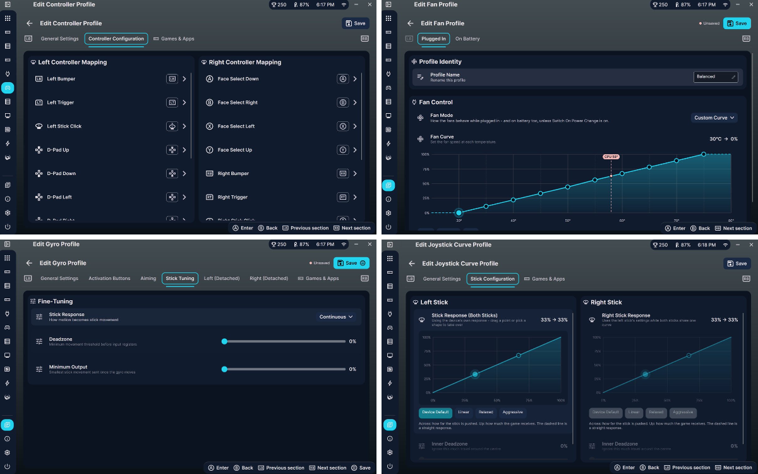
Task: Click back arrow beside Edit Gyro Profile
Action: 29,263
